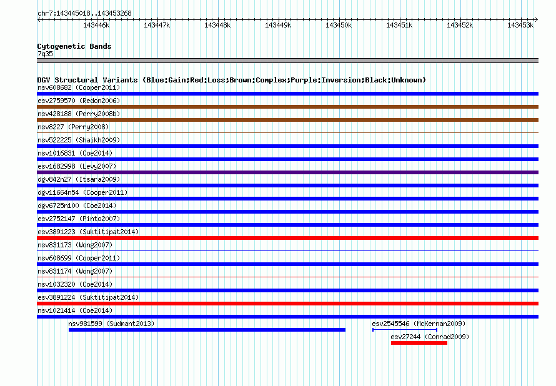556x386 pixels.
Task: Click the blue nsv981599 partial bar
Action: click(x=207, y=330)
